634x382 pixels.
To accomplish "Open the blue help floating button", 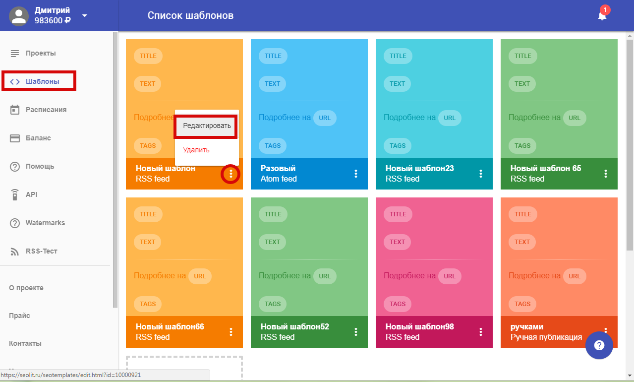I will click(599, 345).
